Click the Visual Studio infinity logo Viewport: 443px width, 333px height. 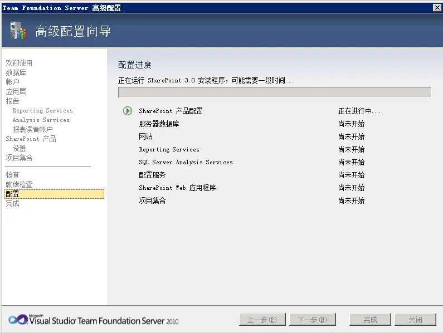click(18, 320)
